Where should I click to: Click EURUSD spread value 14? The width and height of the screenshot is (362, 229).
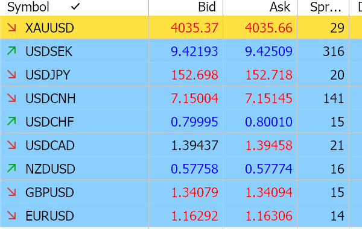point(337,216)
